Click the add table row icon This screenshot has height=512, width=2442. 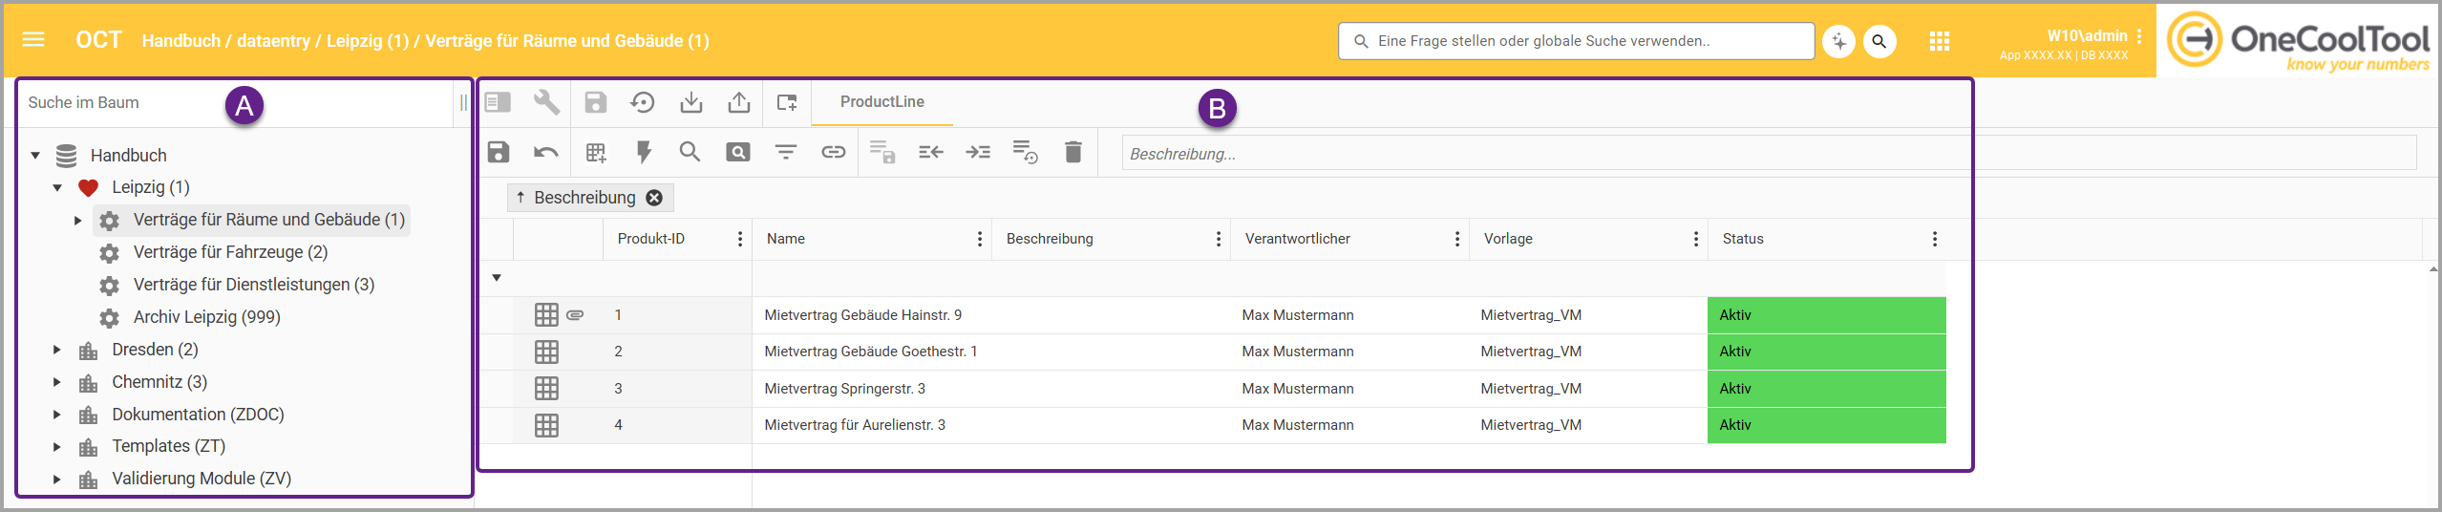click(x=595, y=152)
